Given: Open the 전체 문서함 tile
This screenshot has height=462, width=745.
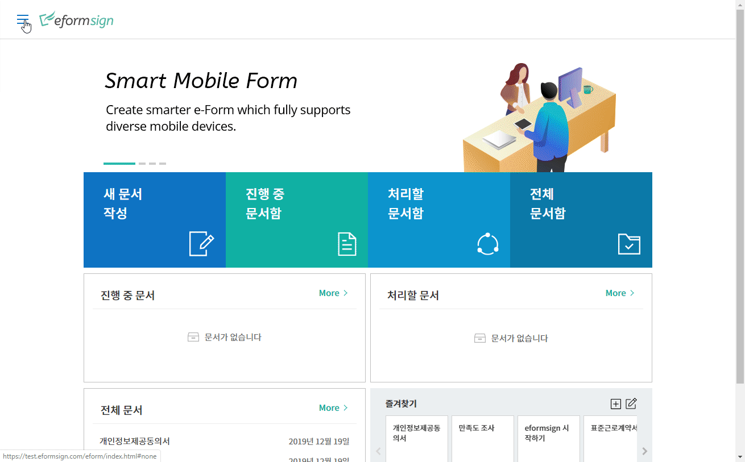Looking at the screenshot, I should pyautogui.click(x=581, y=220).
